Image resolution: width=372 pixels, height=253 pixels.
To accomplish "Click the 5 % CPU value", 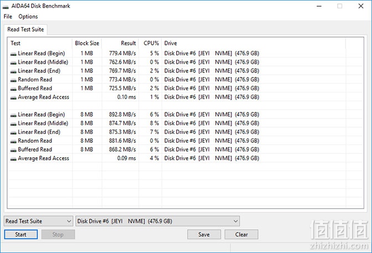I will pos(154,53).
